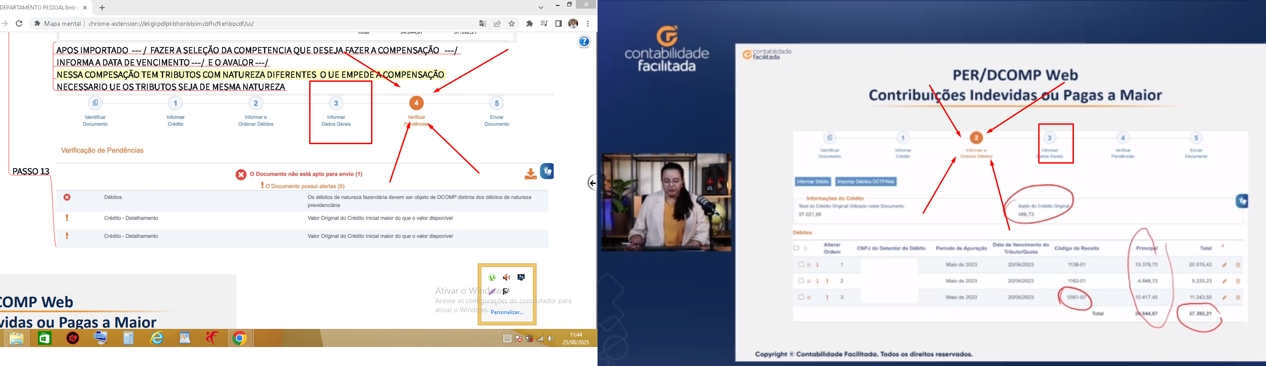
Task: Delete debit row 1138-01 with the trash icon
Action: pyautogui.click(x=1238, y=265)
